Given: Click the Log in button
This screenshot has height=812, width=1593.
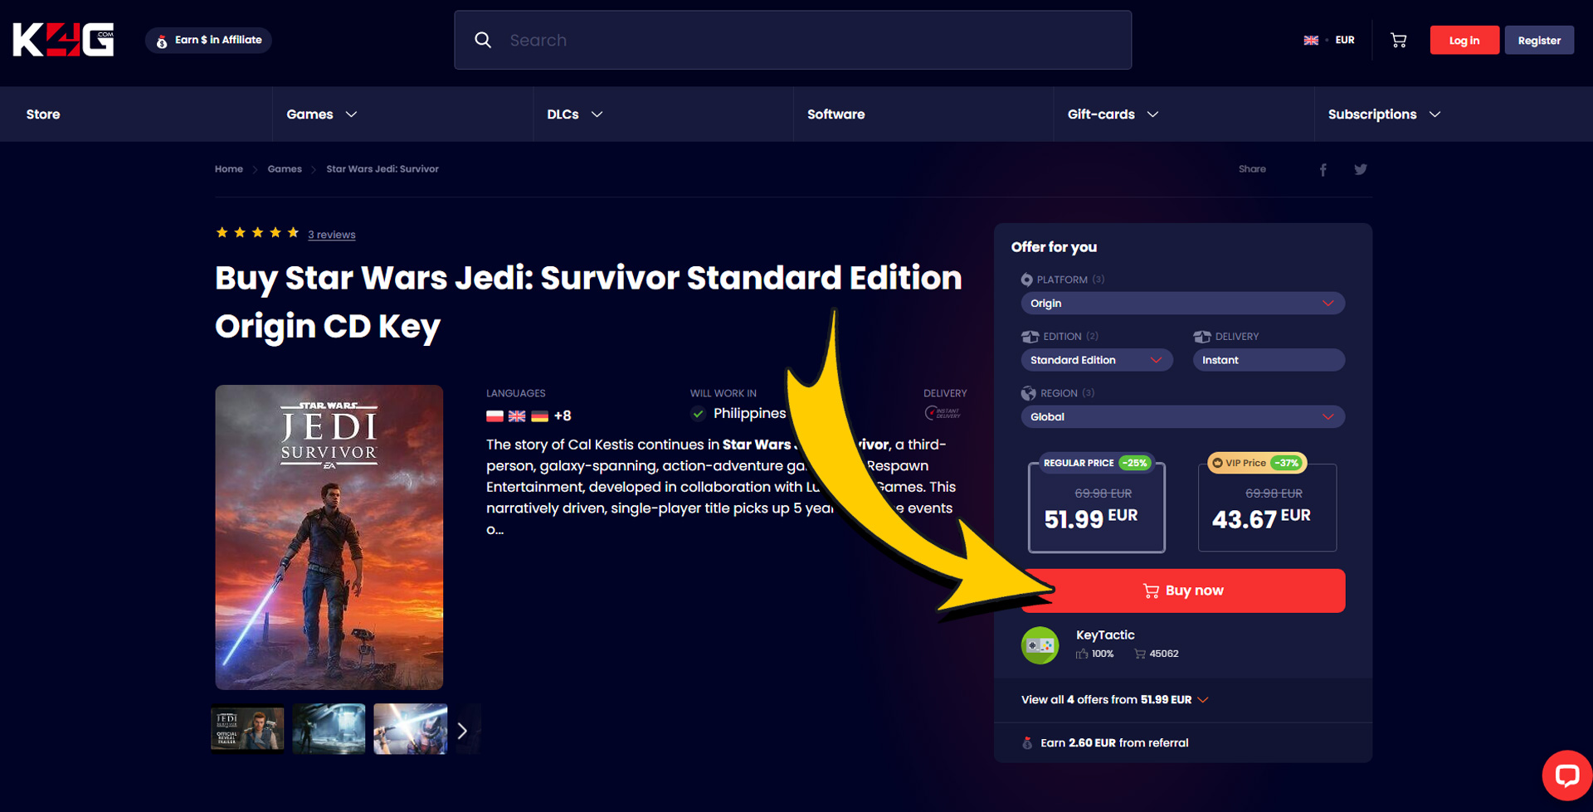Looking at the screenshot, I should tap(1464, 40).
